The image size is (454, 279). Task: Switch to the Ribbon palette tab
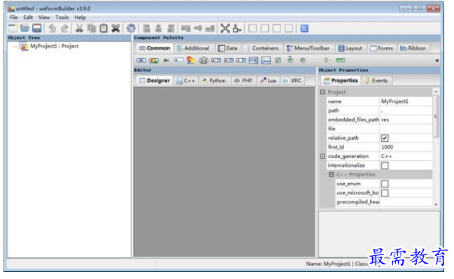(x=413, y=48)
